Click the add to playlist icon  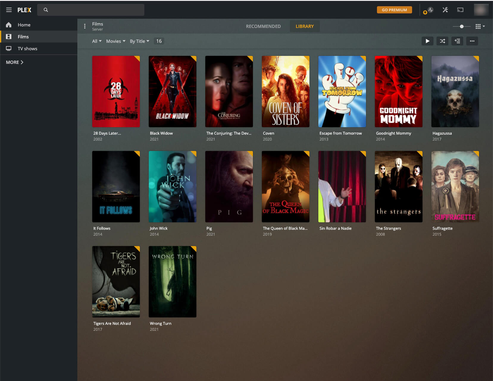point(457,41)
